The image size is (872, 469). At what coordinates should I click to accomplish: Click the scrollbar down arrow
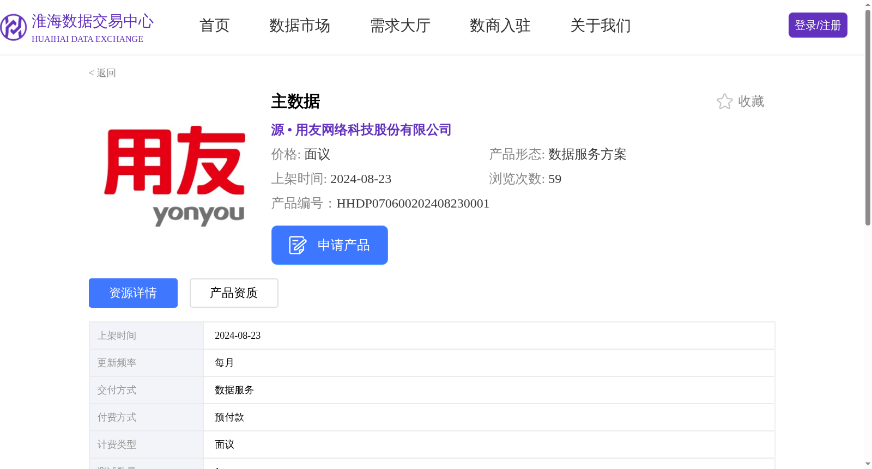pos(868,464)
